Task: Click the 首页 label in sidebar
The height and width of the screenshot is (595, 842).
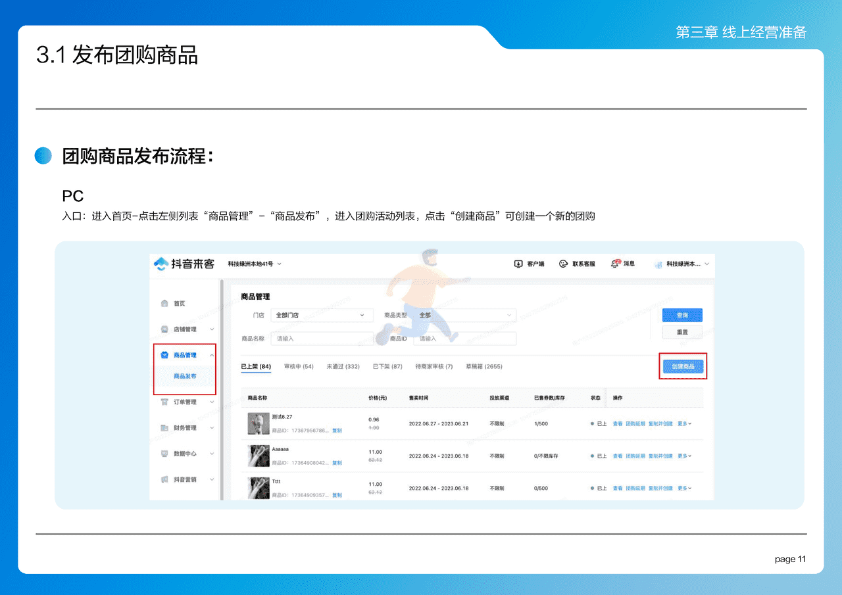Action: 179,304
